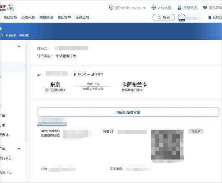The height and width of the screenshot is (183, 222).
Task: Collapse the lower sidebar section chevron
Action: tap(19, 149)
